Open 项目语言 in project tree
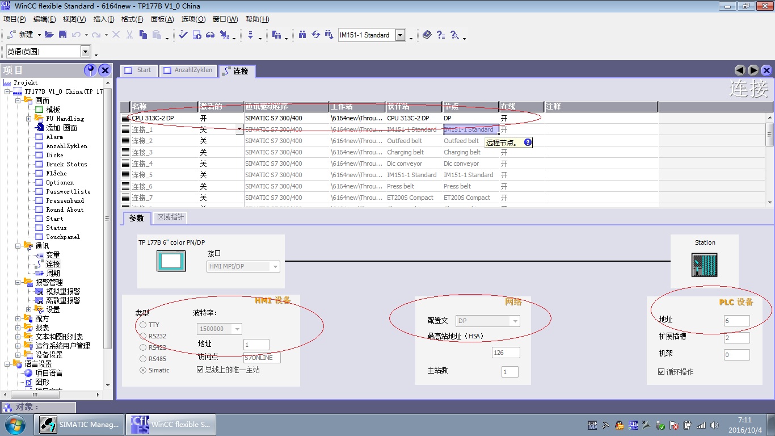Screen dimensions: 775x436 pyautogui.click(x=49, y=373)
